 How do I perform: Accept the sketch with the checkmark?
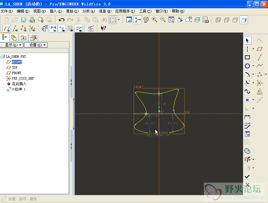coord(247,177)
